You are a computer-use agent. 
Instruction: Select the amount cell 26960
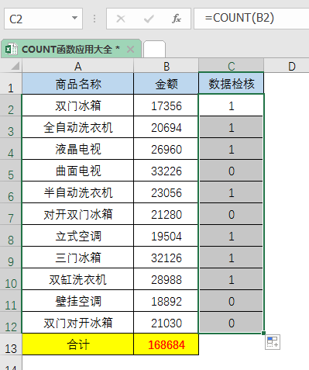click(x=167, y=149)
